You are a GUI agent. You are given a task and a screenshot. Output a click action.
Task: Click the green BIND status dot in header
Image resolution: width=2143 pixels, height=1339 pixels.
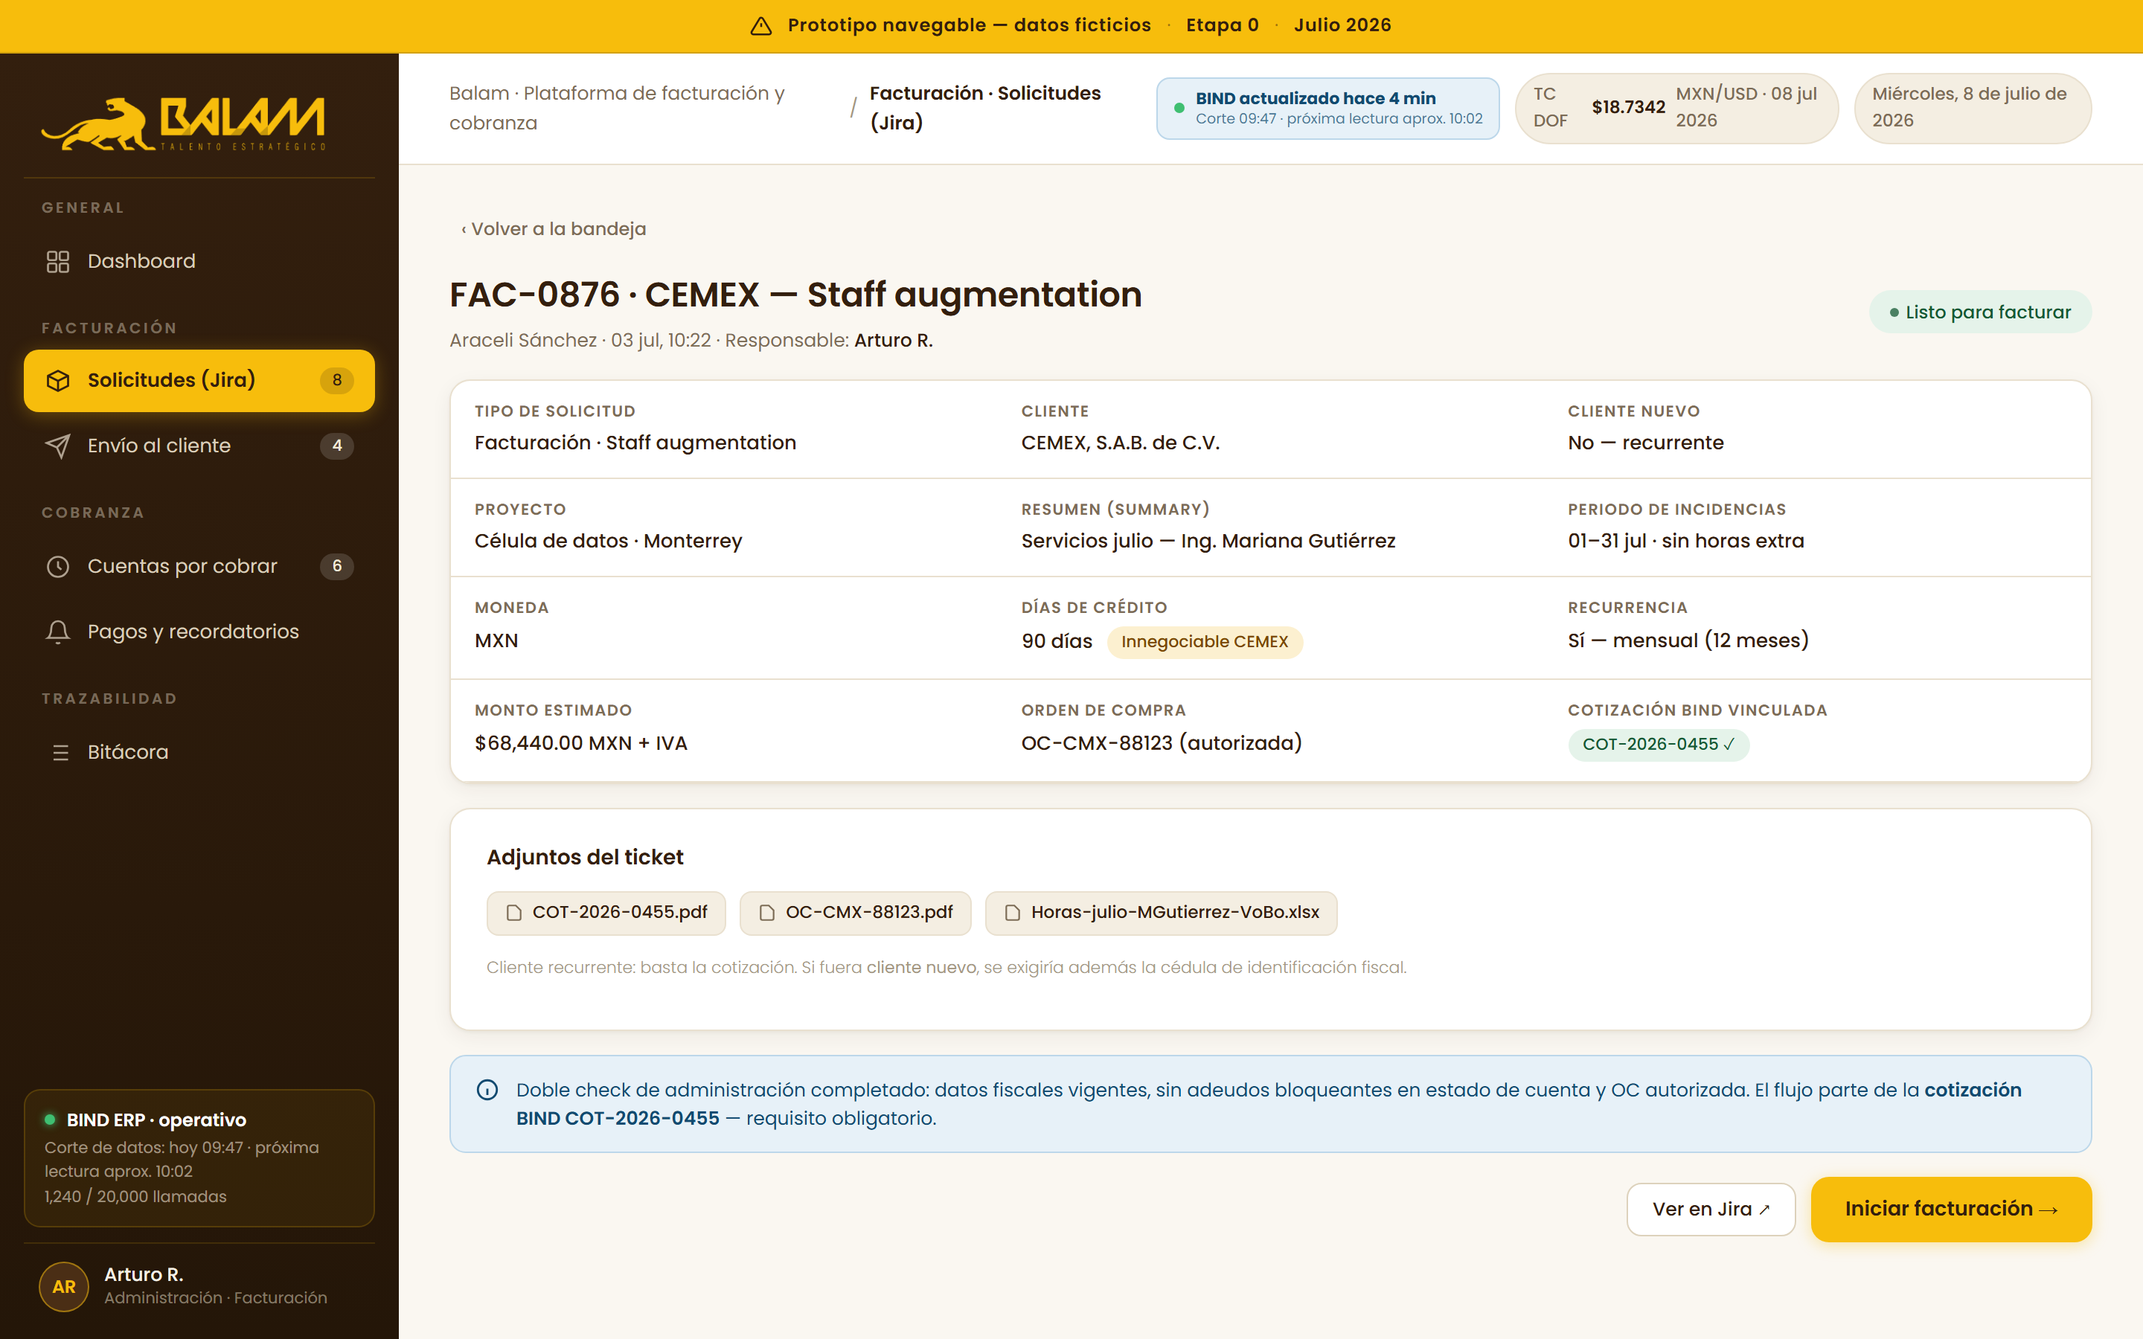(1179, 108)
